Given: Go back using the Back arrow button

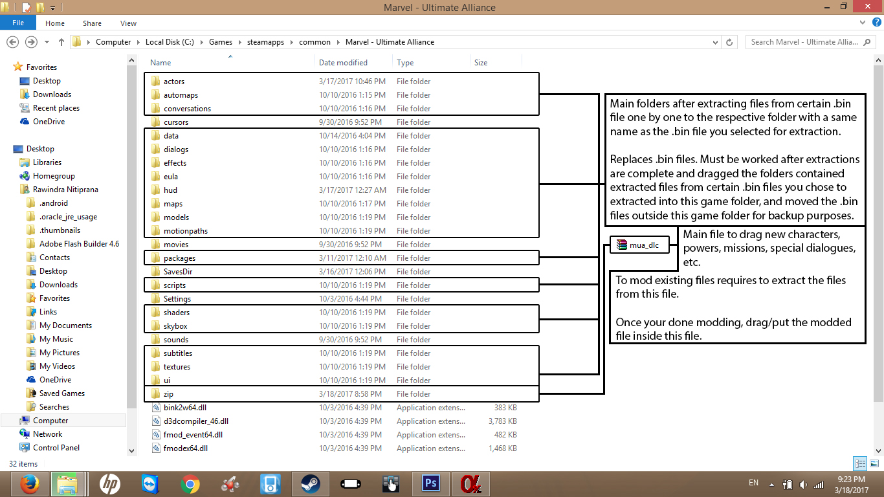Looking at the screenshot, I should pyautogui.click(x=12, y=42).
